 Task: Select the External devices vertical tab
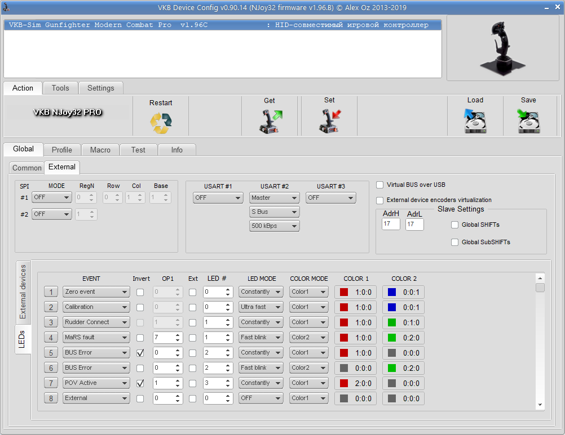coord(23,292)
